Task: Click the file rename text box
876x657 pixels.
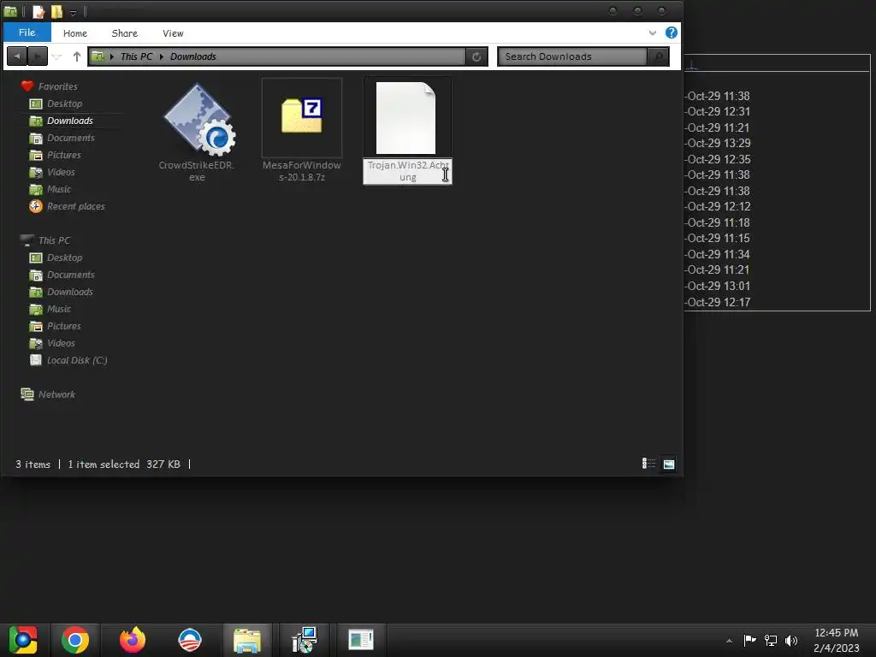Action: coord(408,171)
